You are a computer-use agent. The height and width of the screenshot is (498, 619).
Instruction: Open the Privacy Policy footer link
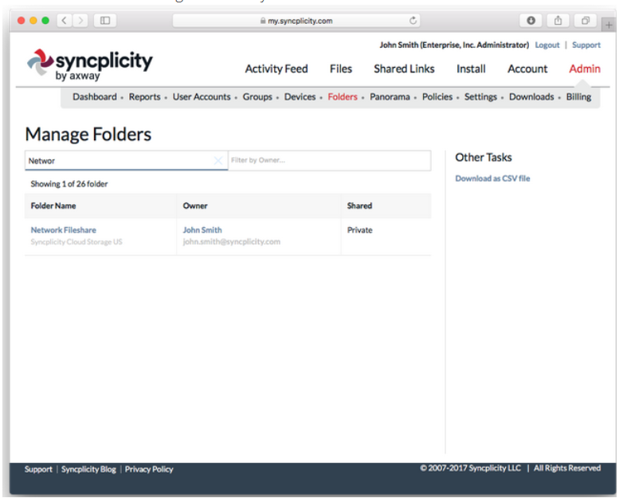[149, 469]
